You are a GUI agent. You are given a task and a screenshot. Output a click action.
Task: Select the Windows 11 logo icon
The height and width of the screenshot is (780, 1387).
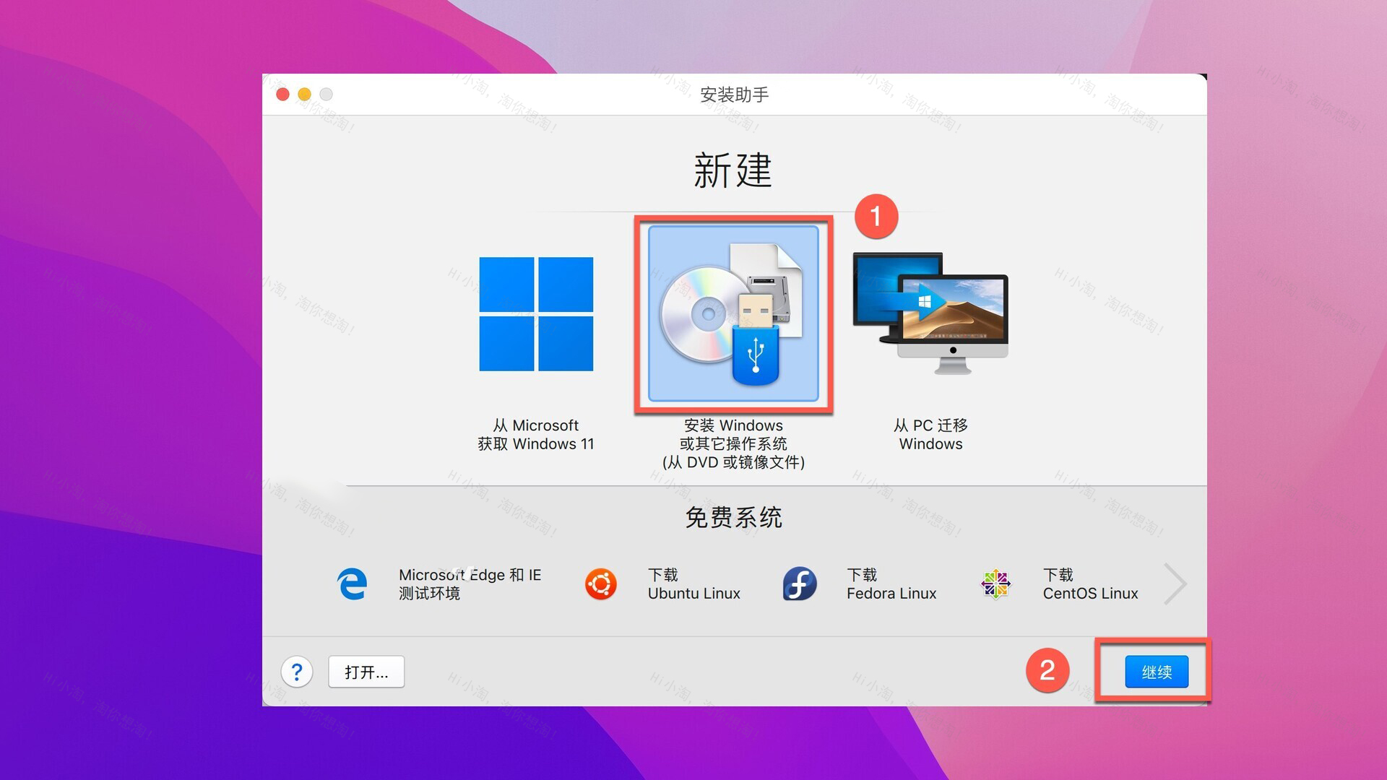tap(536, 314)
